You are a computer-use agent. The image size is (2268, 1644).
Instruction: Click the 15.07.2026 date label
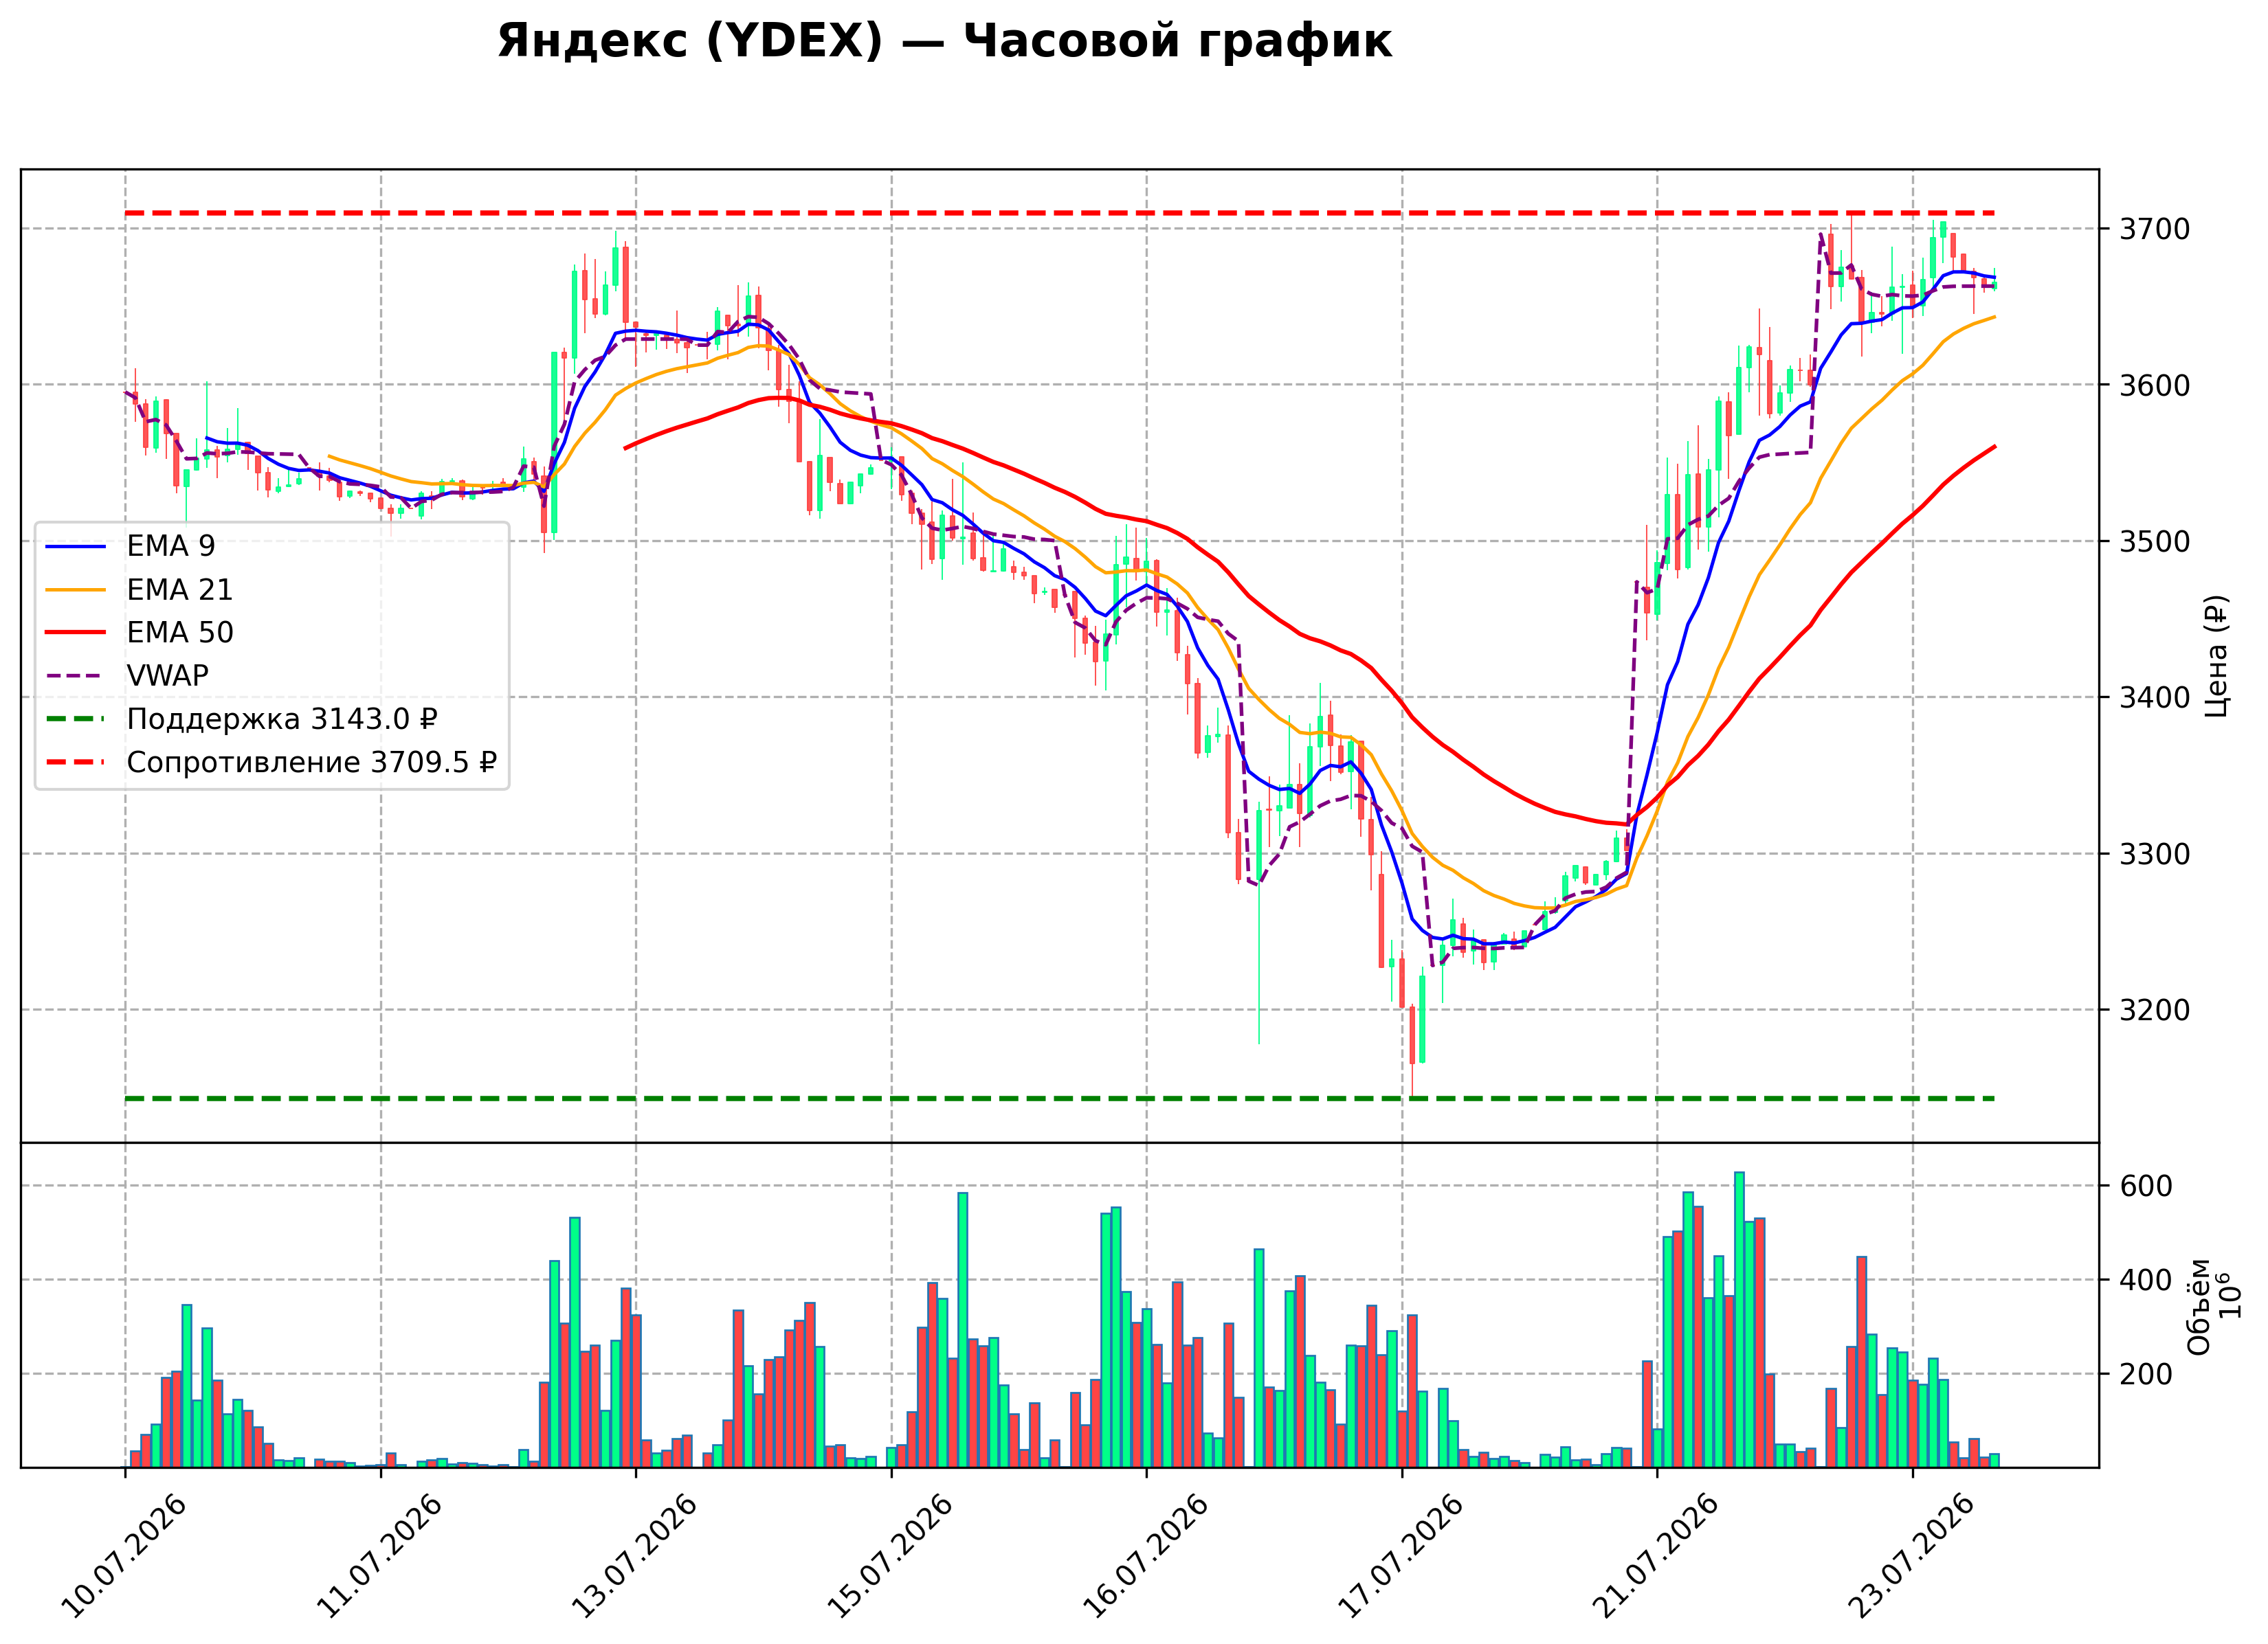(890, 1556)
